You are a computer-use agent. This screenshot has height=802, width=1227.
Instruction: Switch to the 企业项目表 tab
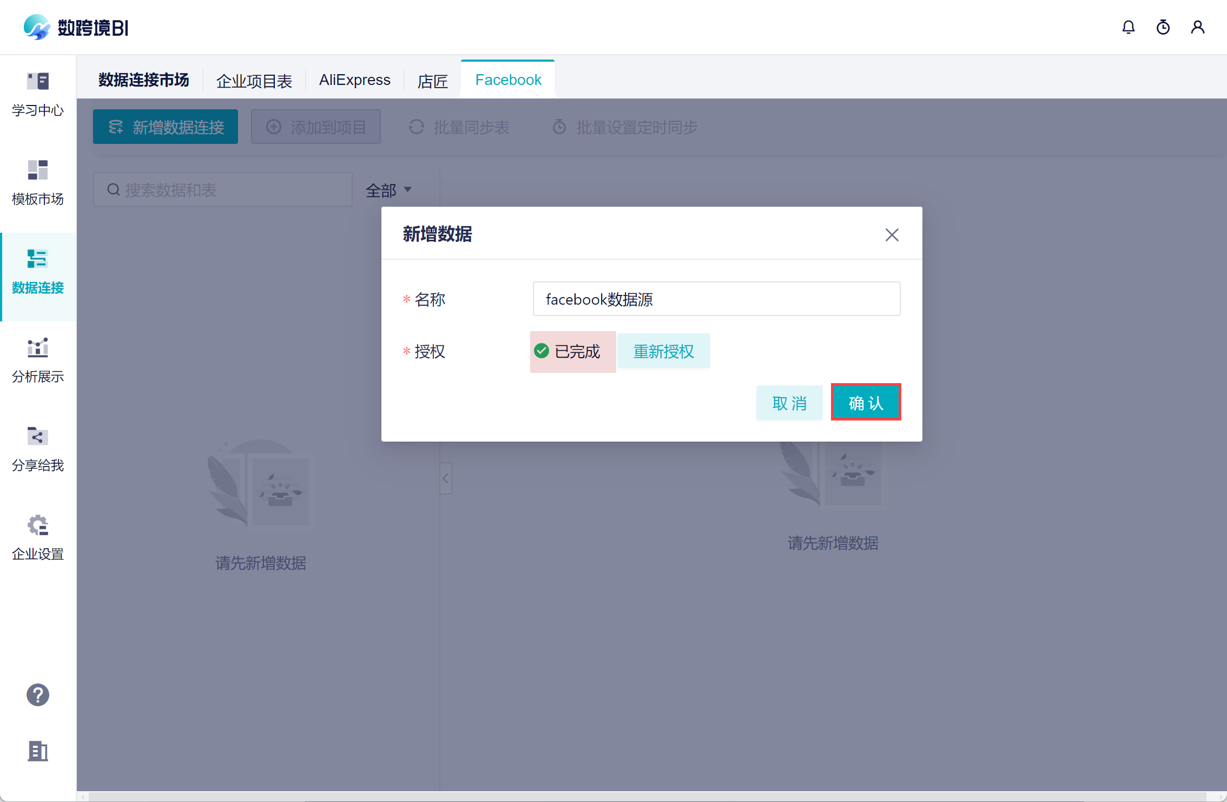coord(254,81)
